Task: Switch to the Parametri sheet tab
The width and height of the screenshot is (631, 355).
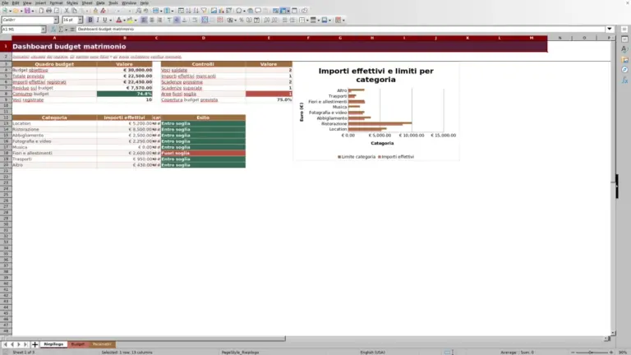Action: tap(102, 344)
